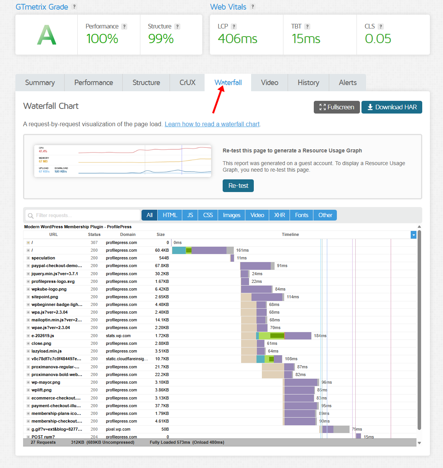The width and height of the screenshot is (443, 468).
Task: Go to the Video tab
Action: point(270,83)
